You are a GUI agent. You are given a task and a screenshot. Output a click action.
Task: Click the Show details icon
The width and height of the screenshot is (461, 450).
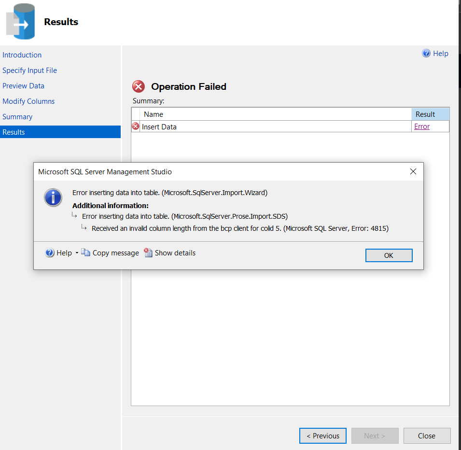pyautogui.click(x=148, y=253)
